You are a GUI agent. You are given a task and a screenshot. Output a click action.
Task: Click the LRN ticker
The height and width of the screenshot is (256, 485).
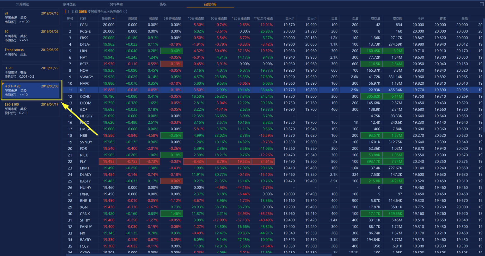83,51
